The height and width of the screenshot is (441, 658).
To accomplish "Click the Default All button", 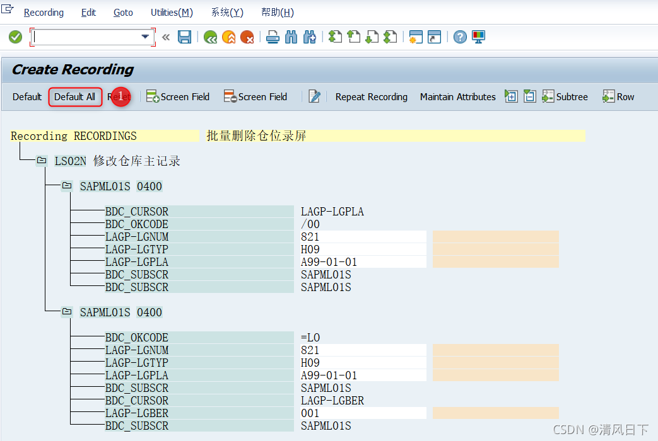I will (x=75, y=96).
